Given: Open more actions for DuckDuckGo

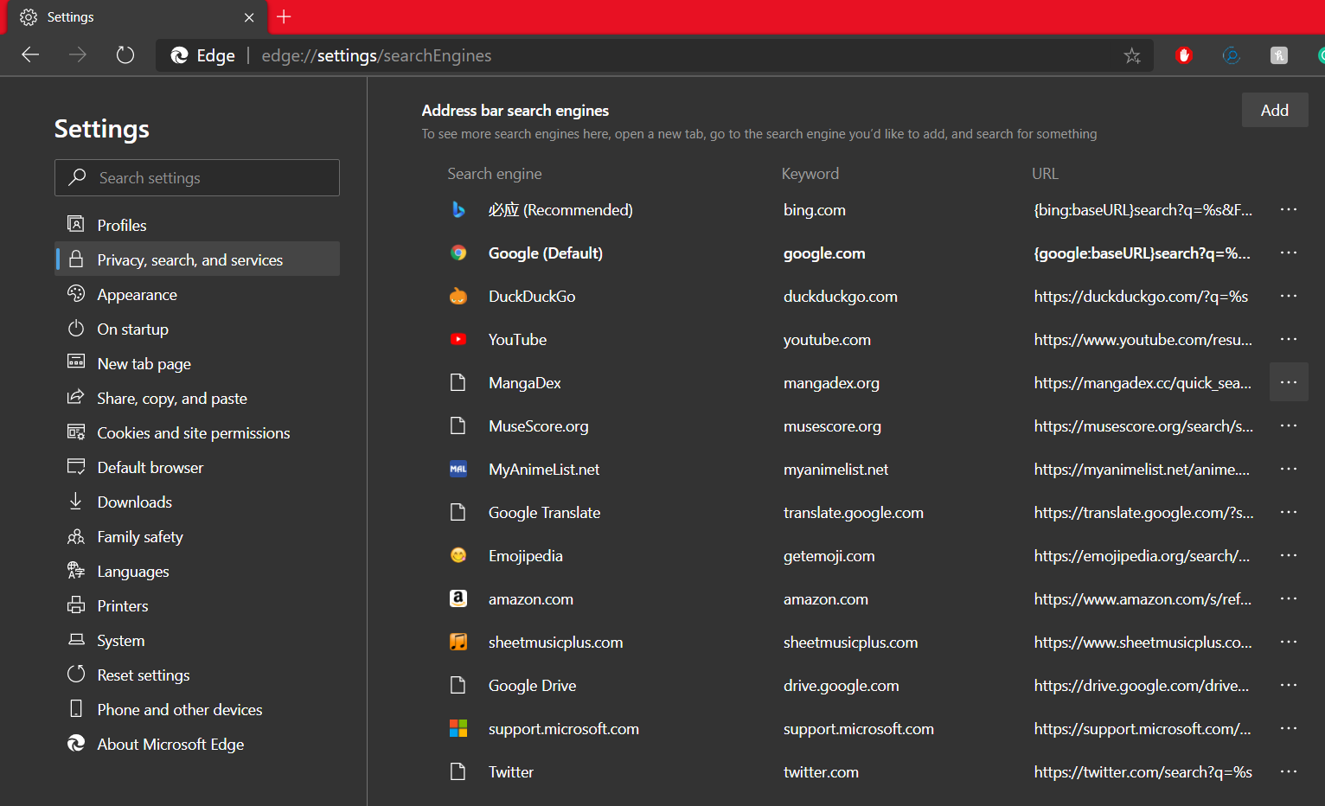Looking at the screenshot, I should click(1289, 296).
